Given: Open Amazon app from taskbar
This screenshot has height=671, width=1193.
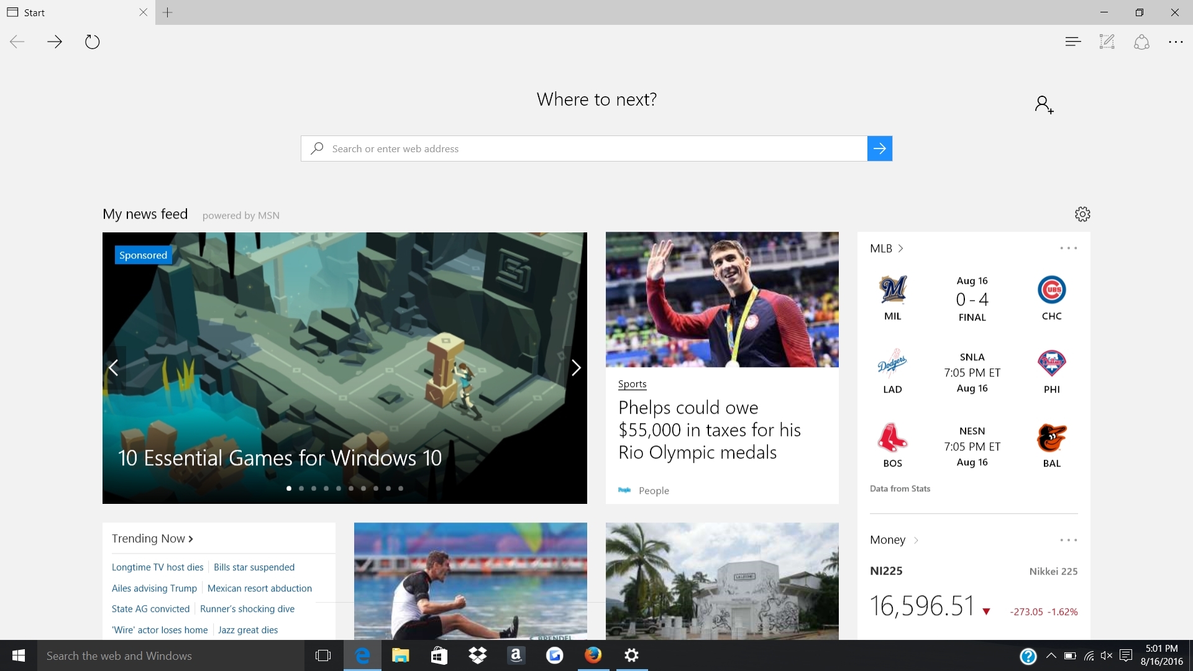Looking at the screenshot, I should click(516, 655).
